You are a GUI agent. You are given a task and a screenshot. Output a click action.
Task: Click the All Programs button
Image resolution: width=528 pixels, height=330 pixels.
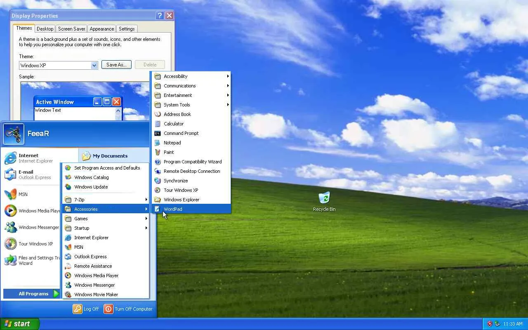[x=32, y=294]
